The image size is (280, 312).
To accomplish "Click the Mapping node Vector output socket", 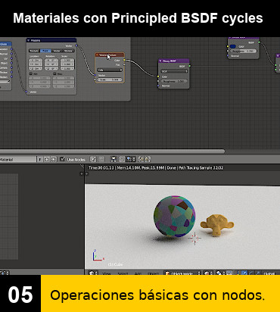I will [x=76, y=45].
